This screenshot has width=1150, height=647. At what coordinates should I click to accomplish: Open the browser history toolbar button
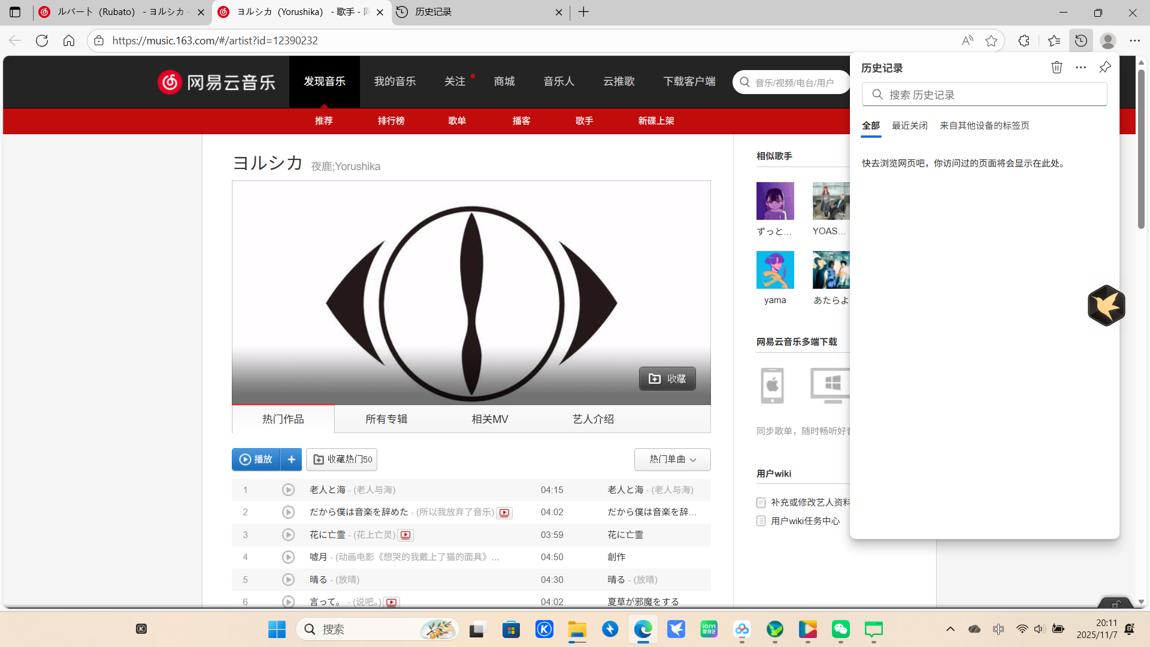point(1081,41)
